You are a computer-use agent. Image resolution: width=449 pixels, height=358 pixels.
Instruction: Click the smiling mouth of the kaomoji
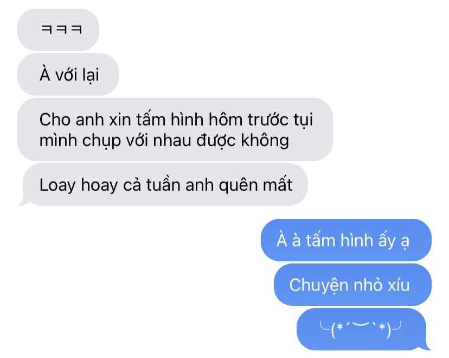[360, 324]
